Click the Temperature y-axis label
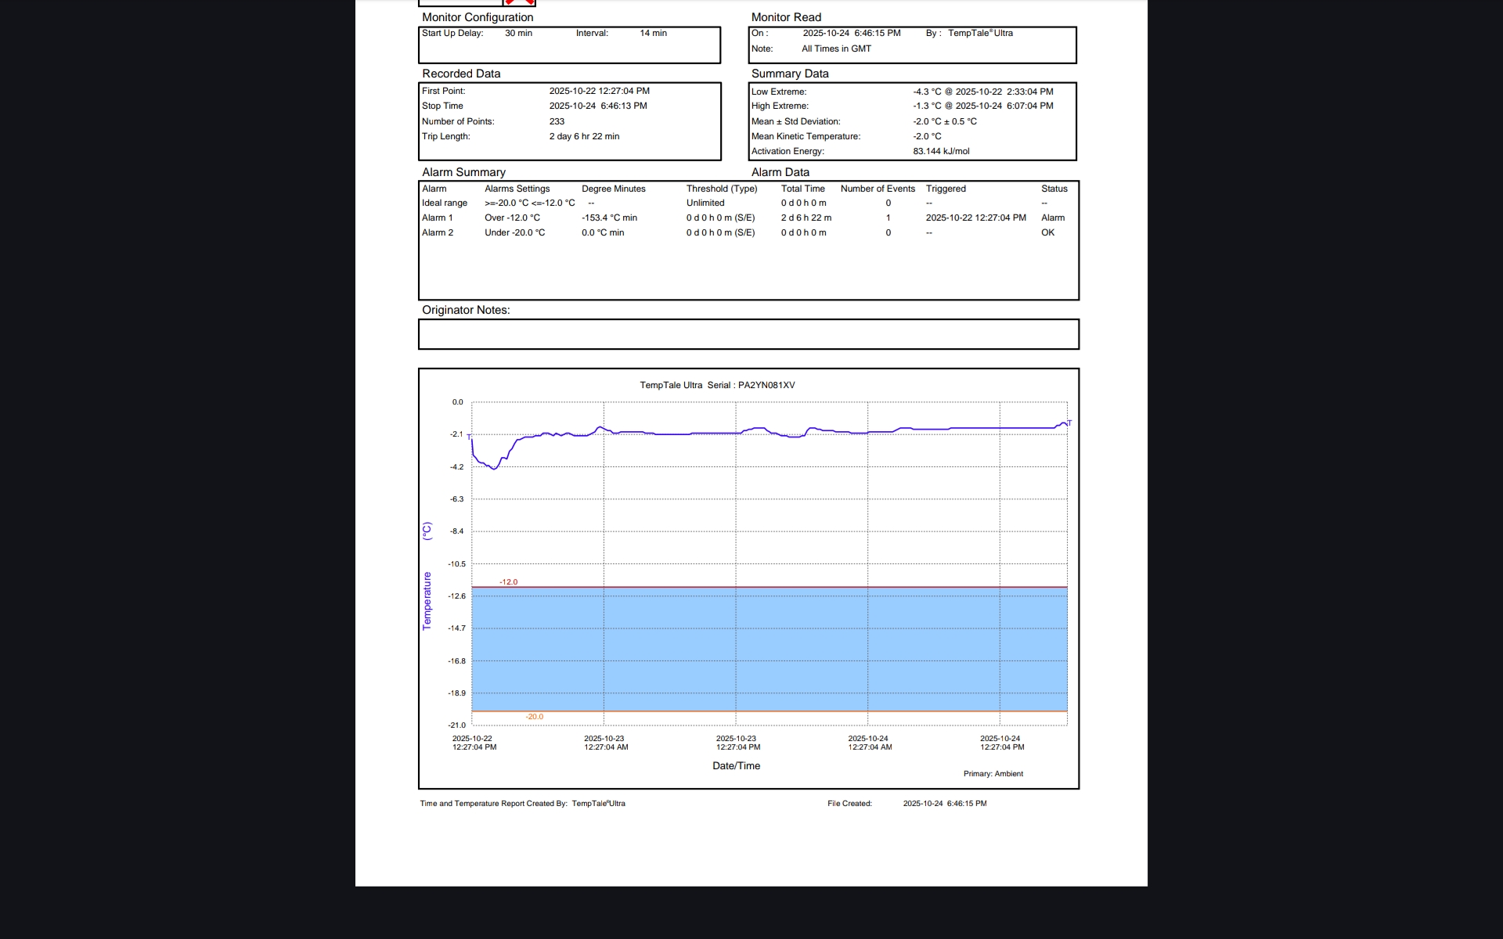1503x939 pixels. (427, 600)
